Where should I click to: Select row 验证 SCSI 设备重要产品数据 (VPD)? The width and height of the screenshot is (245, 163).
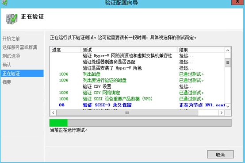coord(138,99)
